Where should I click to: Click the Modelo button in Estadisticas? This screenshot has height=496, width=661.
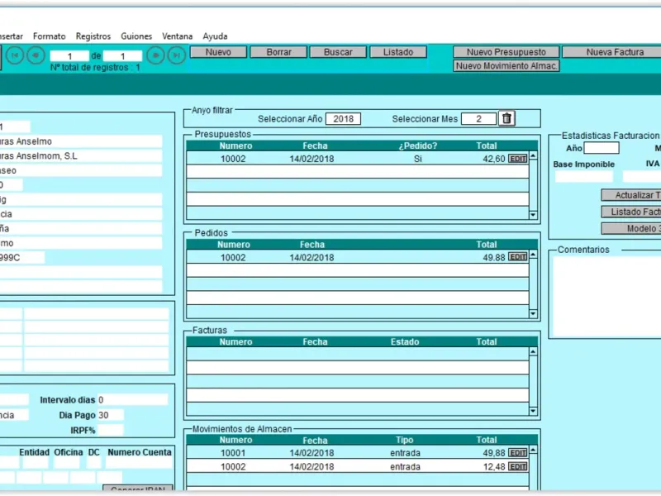631,228
